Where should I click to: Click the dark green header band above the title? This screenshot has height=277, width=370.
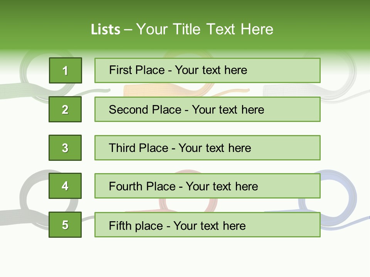click(x=185, y=8)
